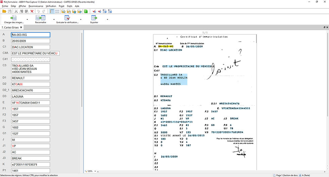Click field J3 BREAK

point(31,158)
